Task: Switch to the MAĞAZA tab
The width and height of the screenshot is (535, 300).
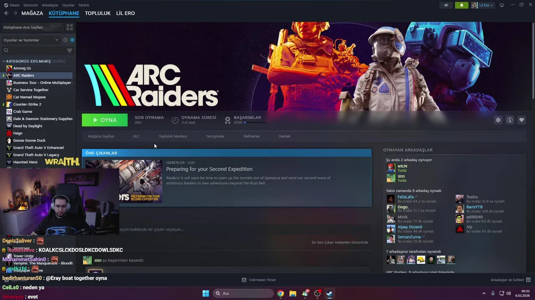Action: (x=32, y=13)
